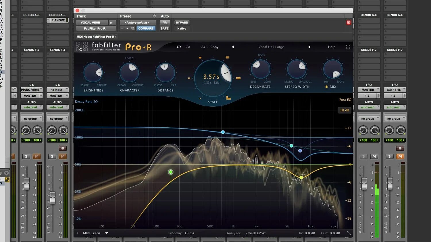Adjust the Brightness knob
Screen dimensions: 431x242
(x=93, y=73)
